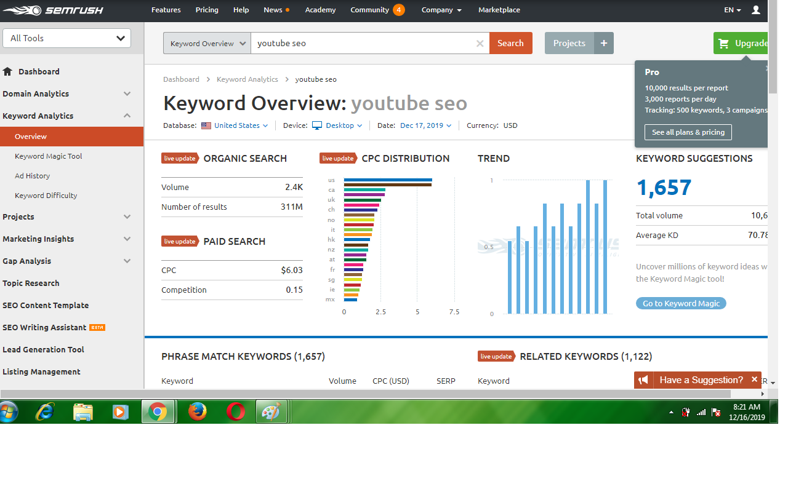Click network signal tray icon
The image size is (788, 492).
pos(701,412)
